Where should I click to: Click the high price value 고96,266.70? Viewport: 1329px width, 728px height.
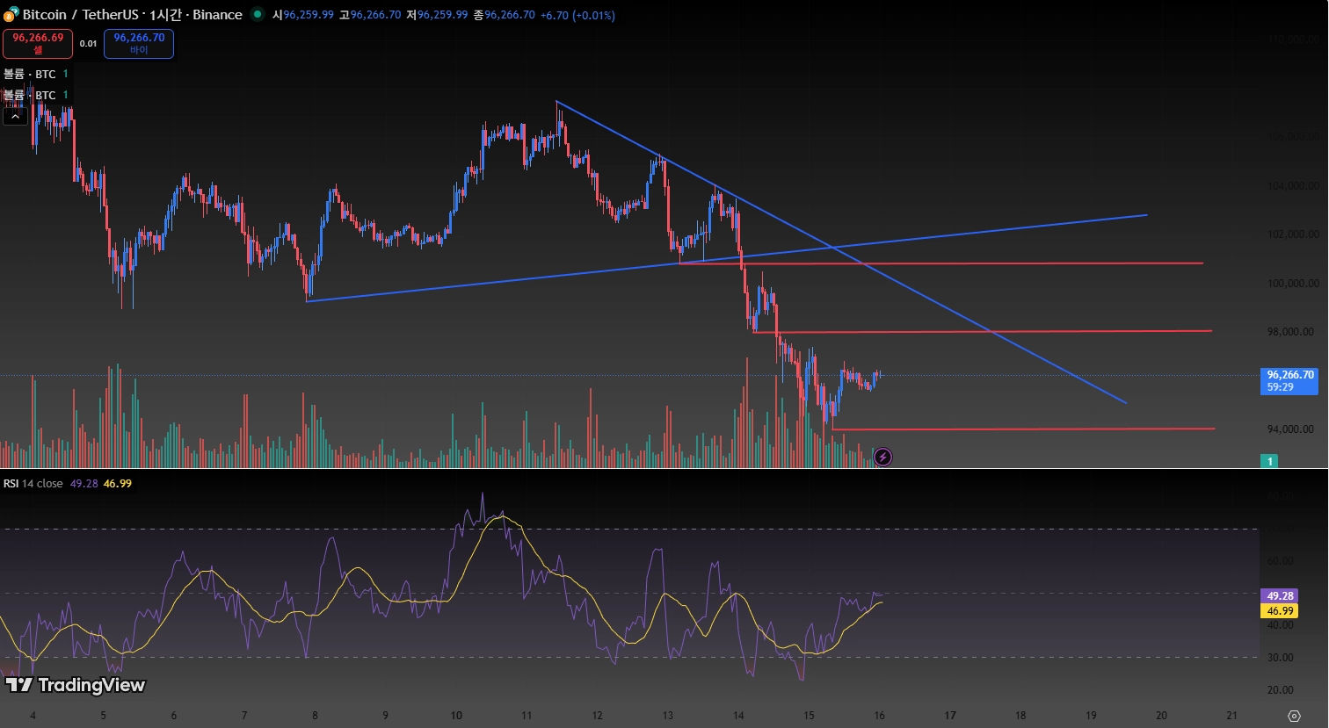[x=370, y=15]
